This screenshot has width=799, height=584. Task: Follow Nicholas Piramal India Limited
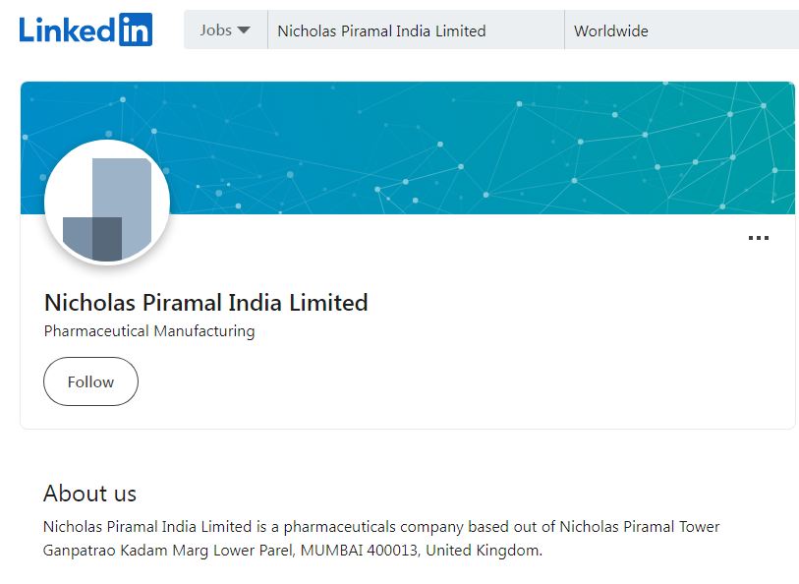click(90, 381)
